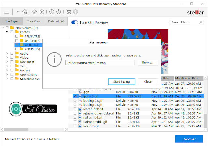Check the PNG(NTFS) checkbox
208x146 pixels.
[17, 49]
